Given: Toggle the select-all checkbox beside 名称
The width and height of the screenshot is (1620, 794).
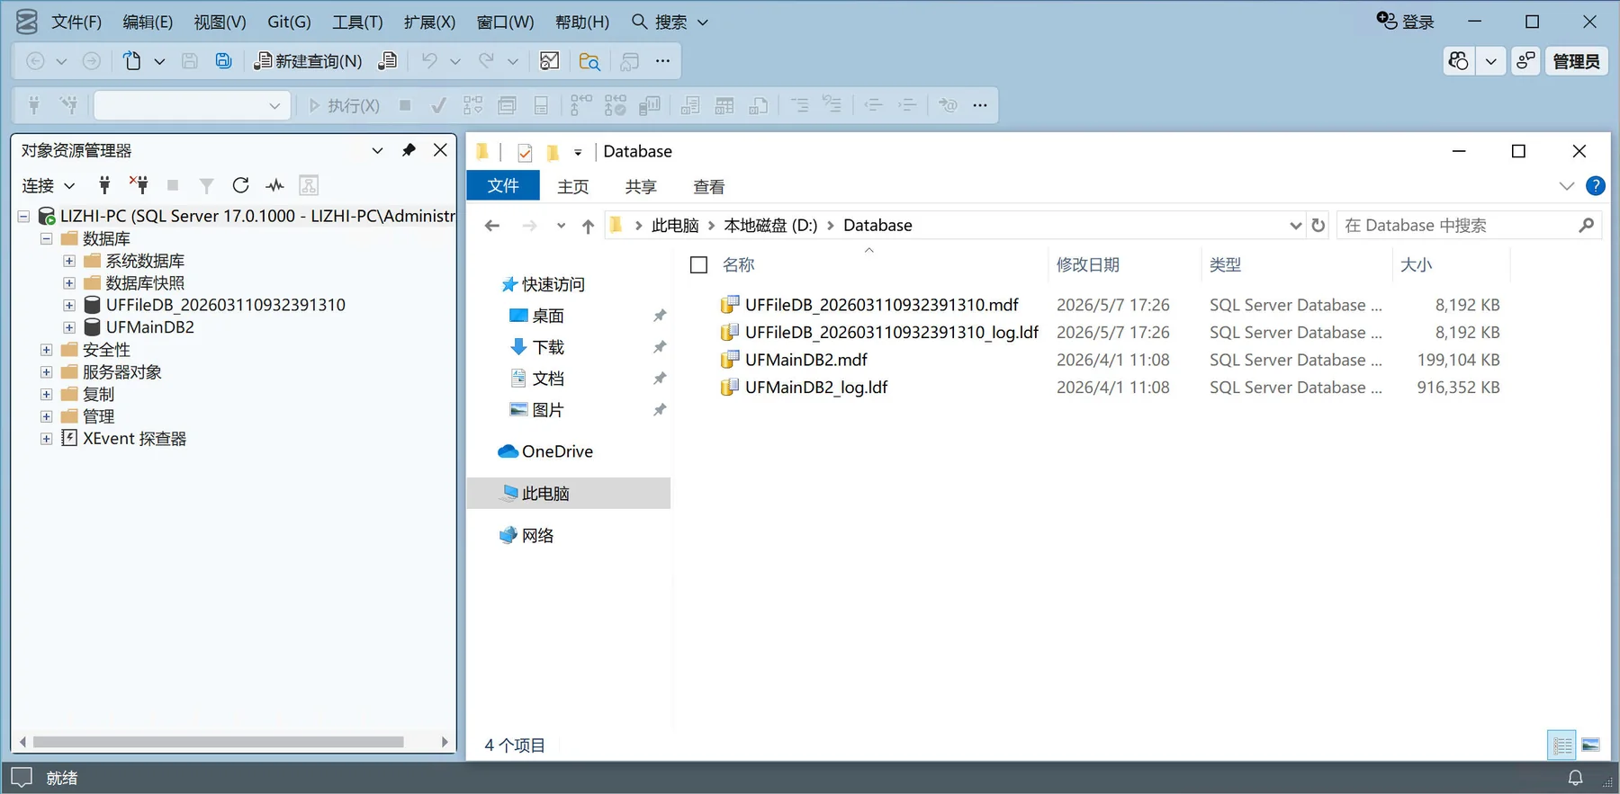Looking at the screenshot, I should 698,265.
